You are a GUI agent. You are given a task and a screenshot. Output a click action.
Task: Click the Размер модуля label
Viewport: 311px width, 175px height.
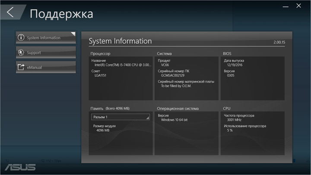click(x=105, y=126)
